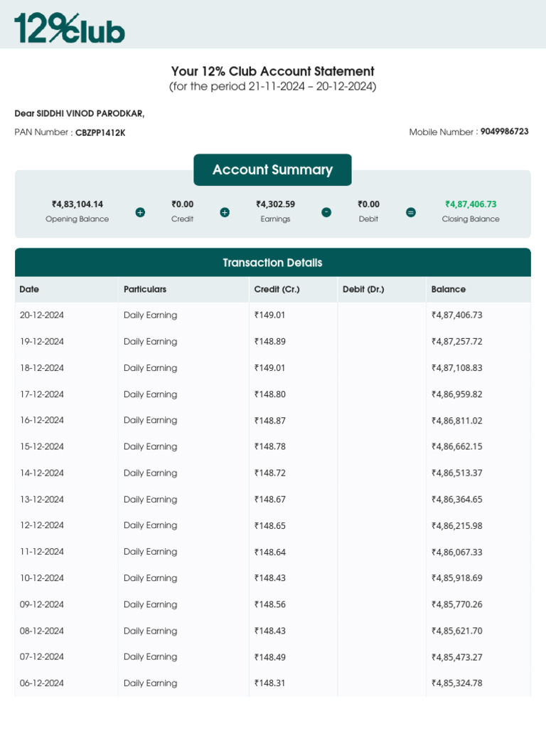Click date 10-12-2024 row
Screen dimensions: 546x729
(42, 578)
